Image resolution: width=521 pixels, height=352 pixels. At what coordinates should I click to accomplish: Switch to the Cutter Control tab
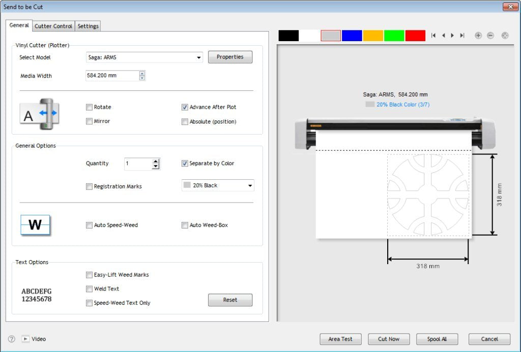(53, 26)
